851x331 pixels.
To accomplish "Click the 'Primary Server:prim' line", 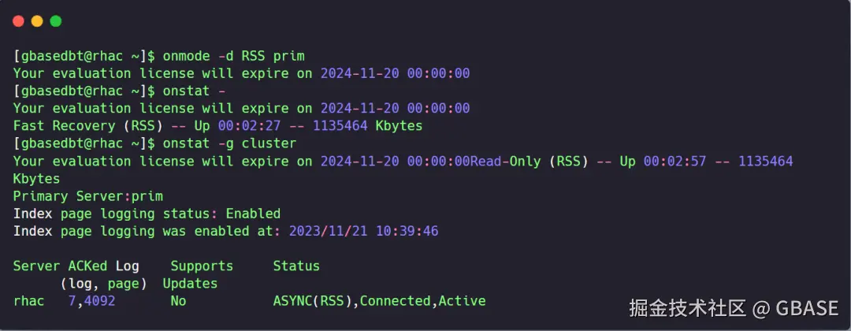I will point(88,196).
